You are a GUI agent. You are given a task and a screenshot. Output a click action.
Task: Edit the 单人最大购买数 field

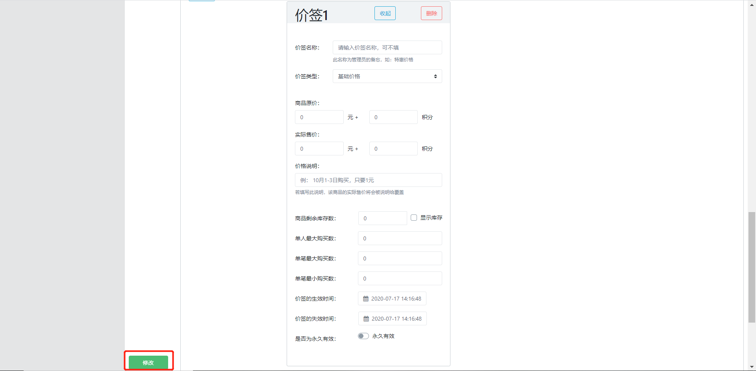[x=400, y=238]
